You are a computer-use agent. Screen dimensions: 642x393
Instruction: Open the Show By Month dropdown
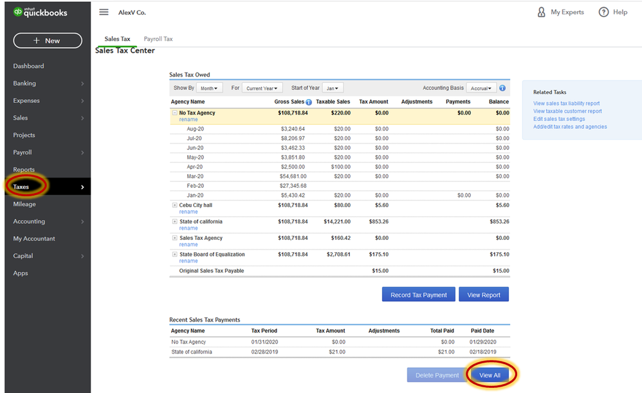pos(209,88)
